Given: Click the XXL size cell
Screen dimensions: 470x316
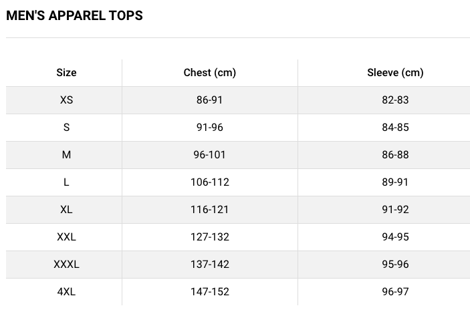Looking at the screenshot, I should [66, 237].
